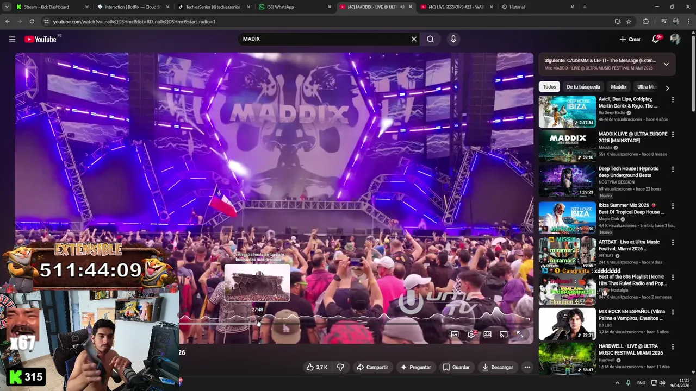Image resolution: width=696 pixels, height=391 pixels.
Task: Open the Crear upload menu
Action: point(630,39)
